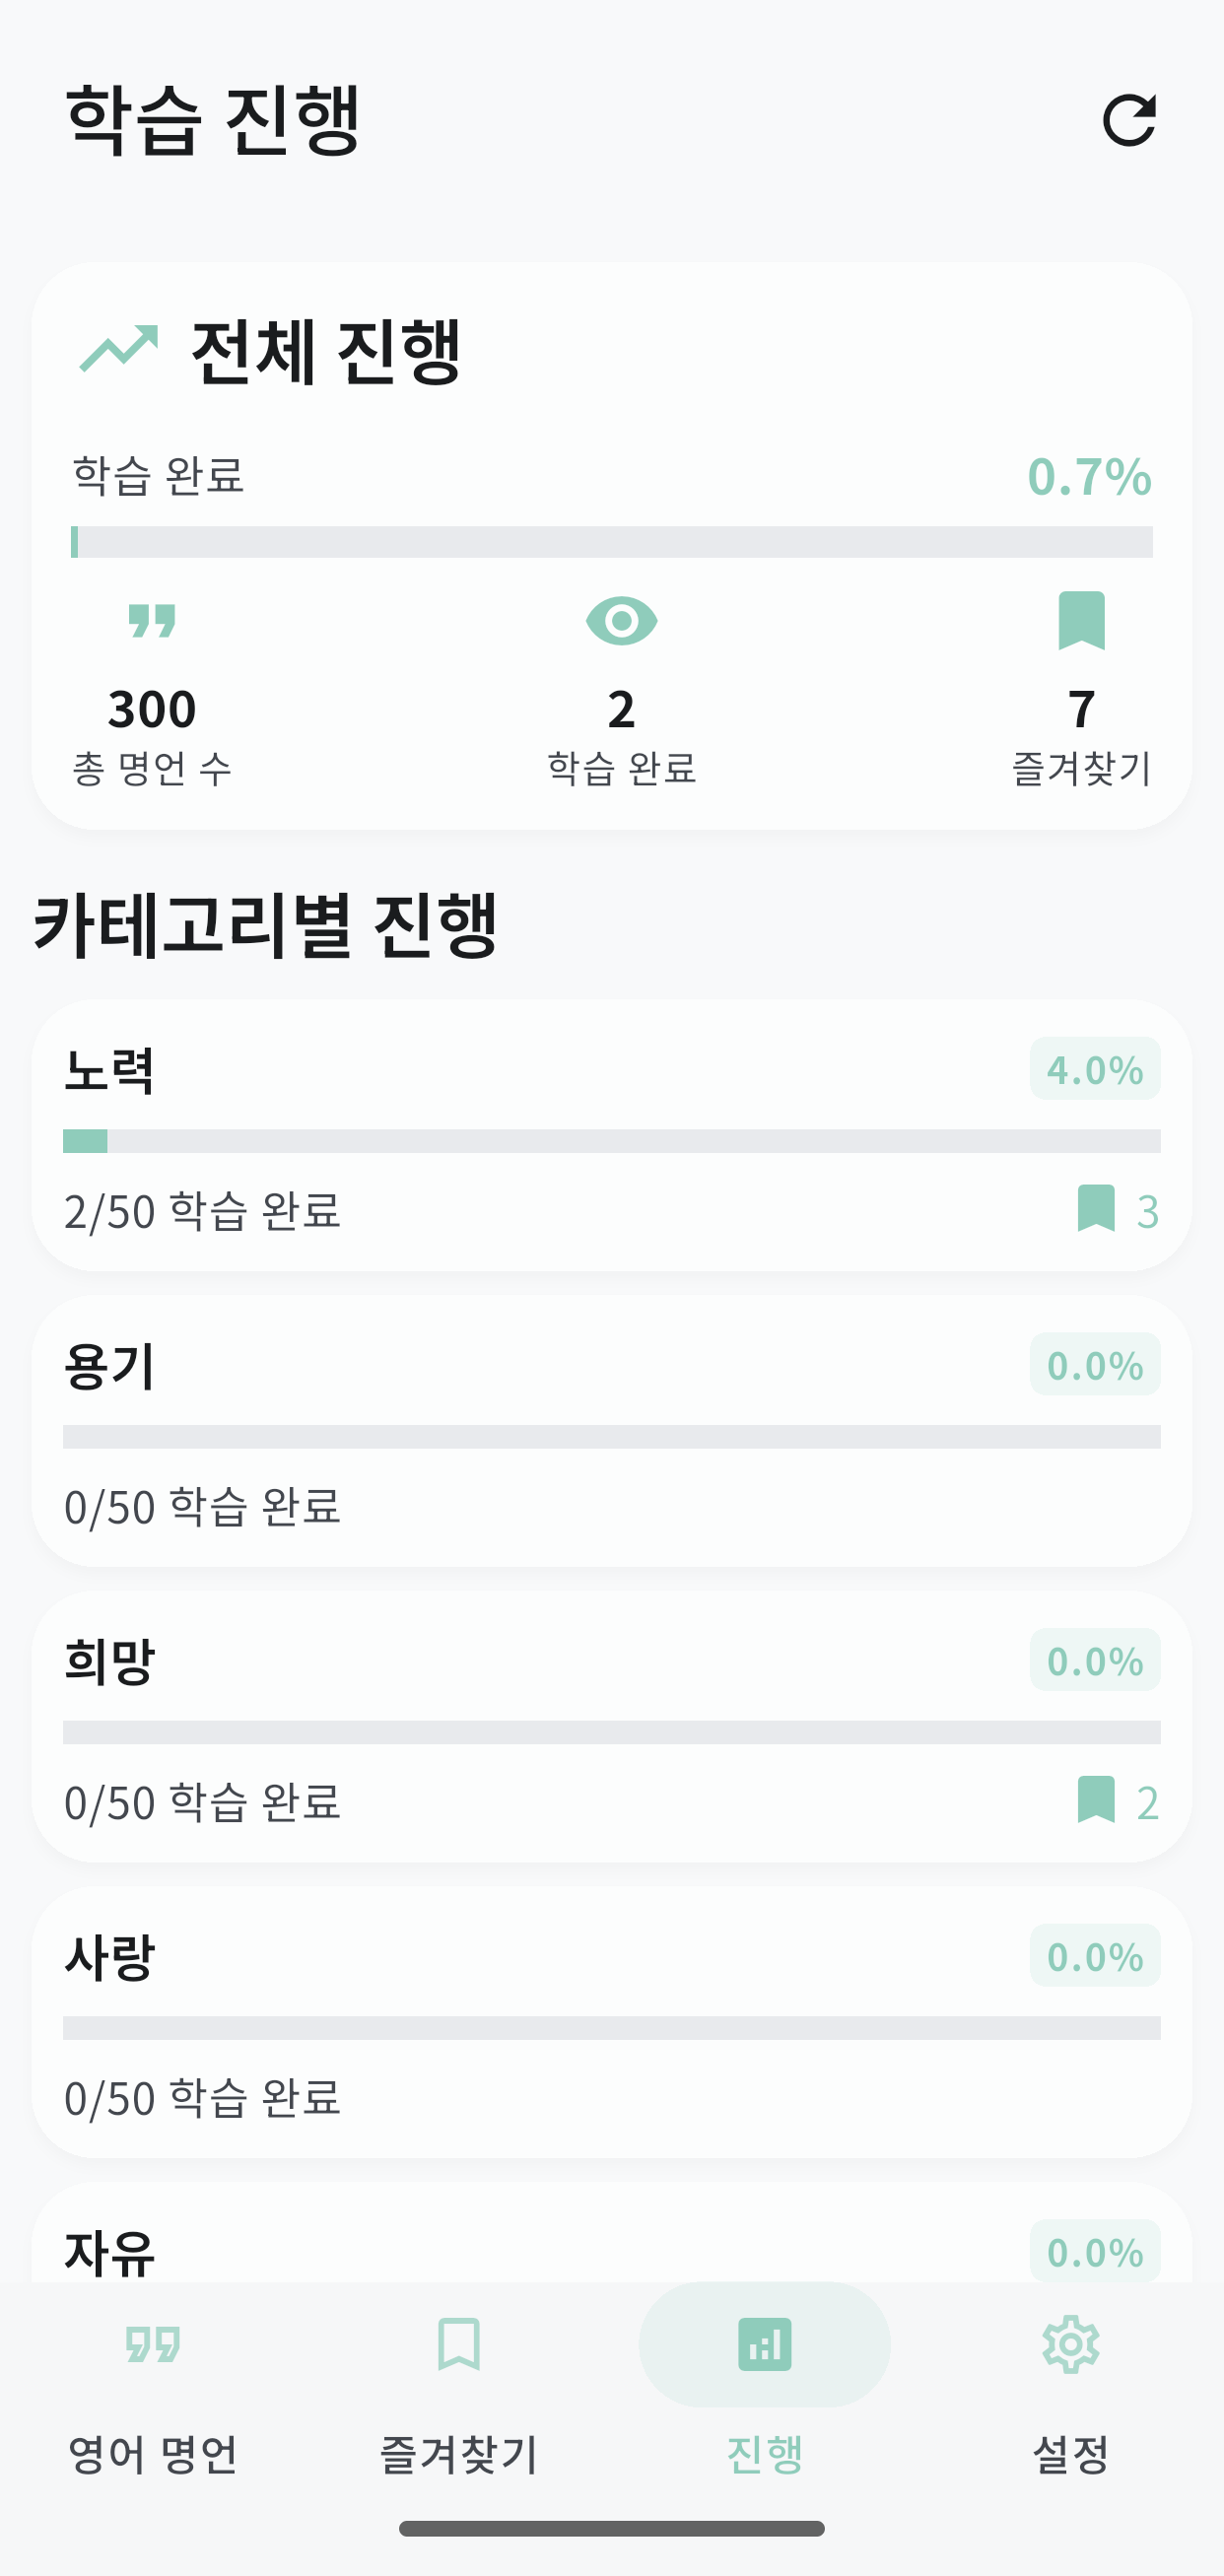1224x2576 pixels.
Task: Click the trending-up icon beside 전체 진행
Action: (x=119, y=349)
